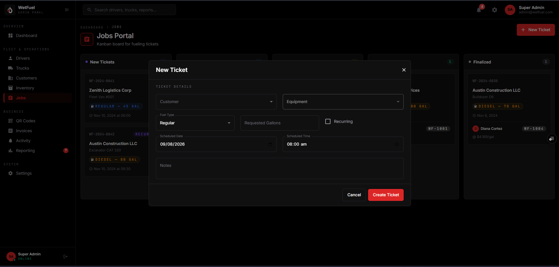Open Inventory in the sidebar
Viewport: 559px width, 267px height.
pyautogui.click(x=38, y=88)
